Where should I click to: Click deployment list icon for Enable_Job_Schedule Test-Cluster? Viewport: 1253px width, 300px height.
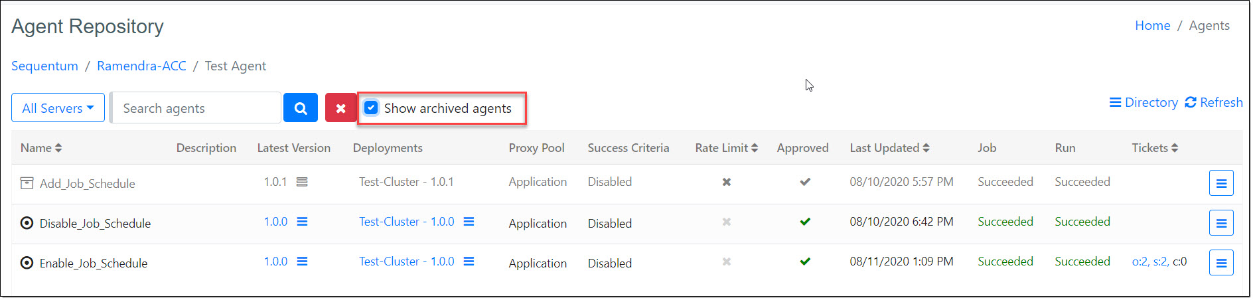click(x=469, y=262)
